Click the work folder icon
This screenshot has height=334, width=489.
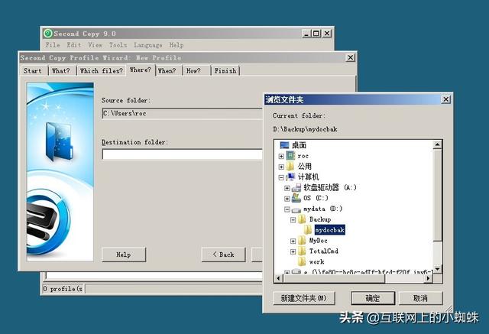[302, 261]
